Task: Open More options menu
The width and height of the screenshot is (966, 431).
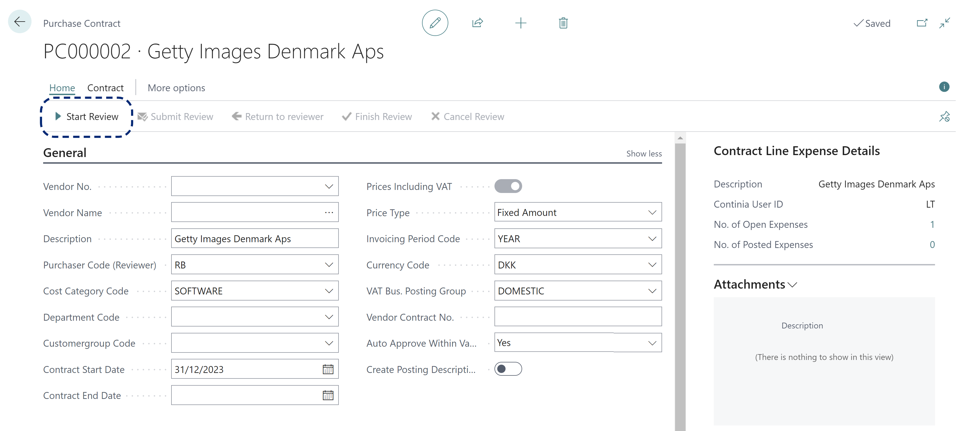Action: point(176,88)
